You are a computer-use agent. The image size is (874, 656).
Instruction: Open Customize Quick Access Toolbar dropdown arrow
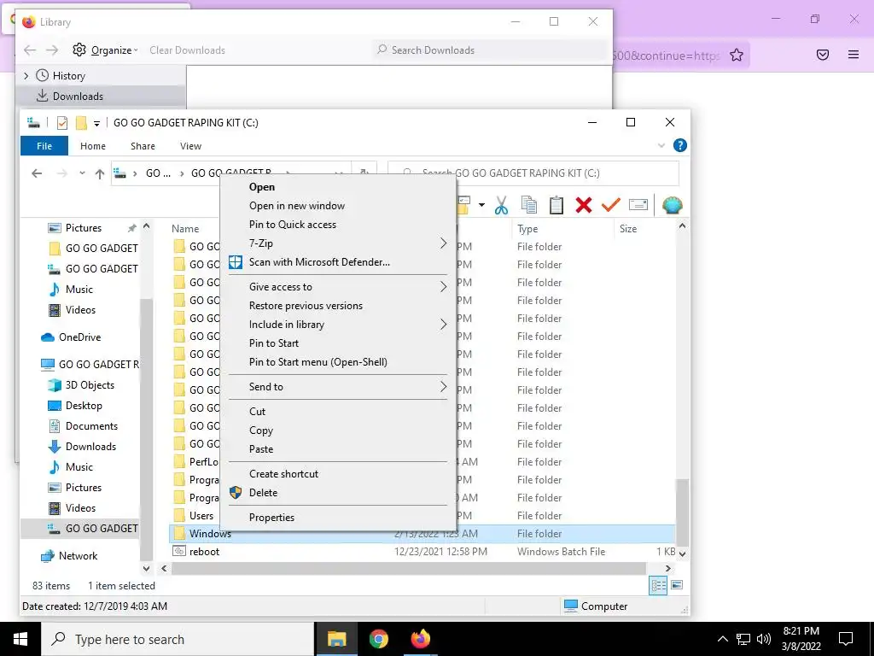tap(96, 123)
